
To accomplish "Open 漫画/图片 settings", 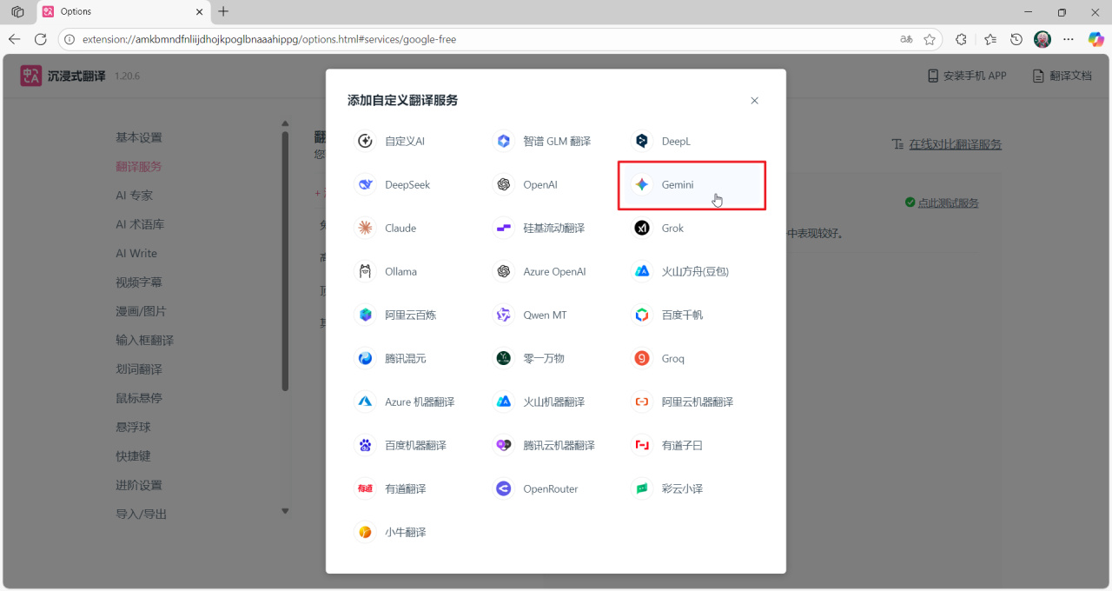I will [x=141, y=311].
